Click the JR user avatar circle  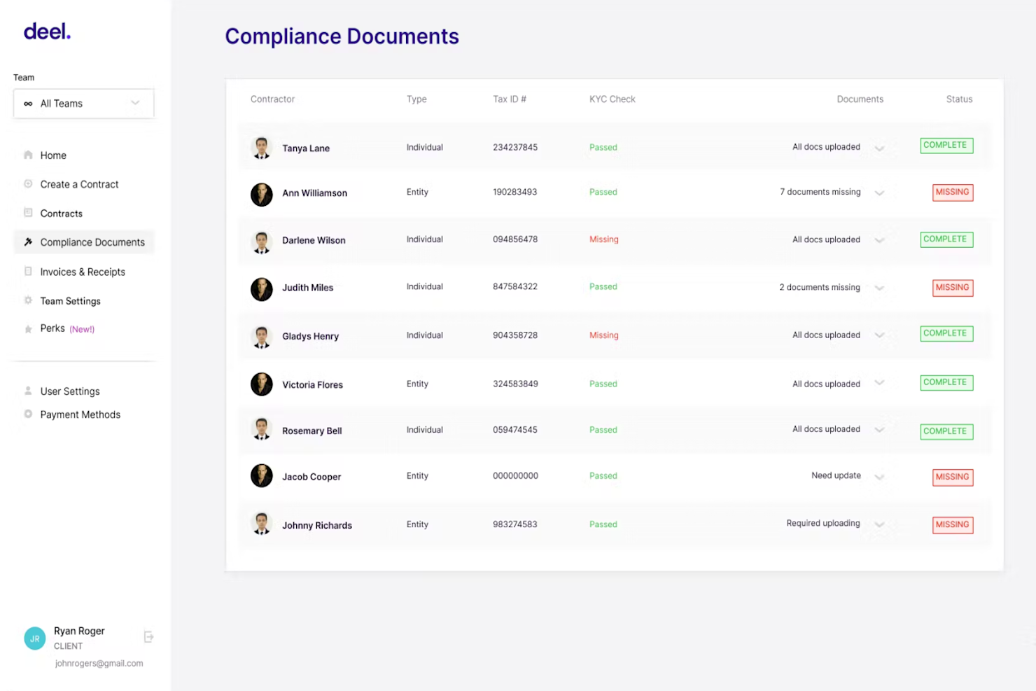pos(35,638)
